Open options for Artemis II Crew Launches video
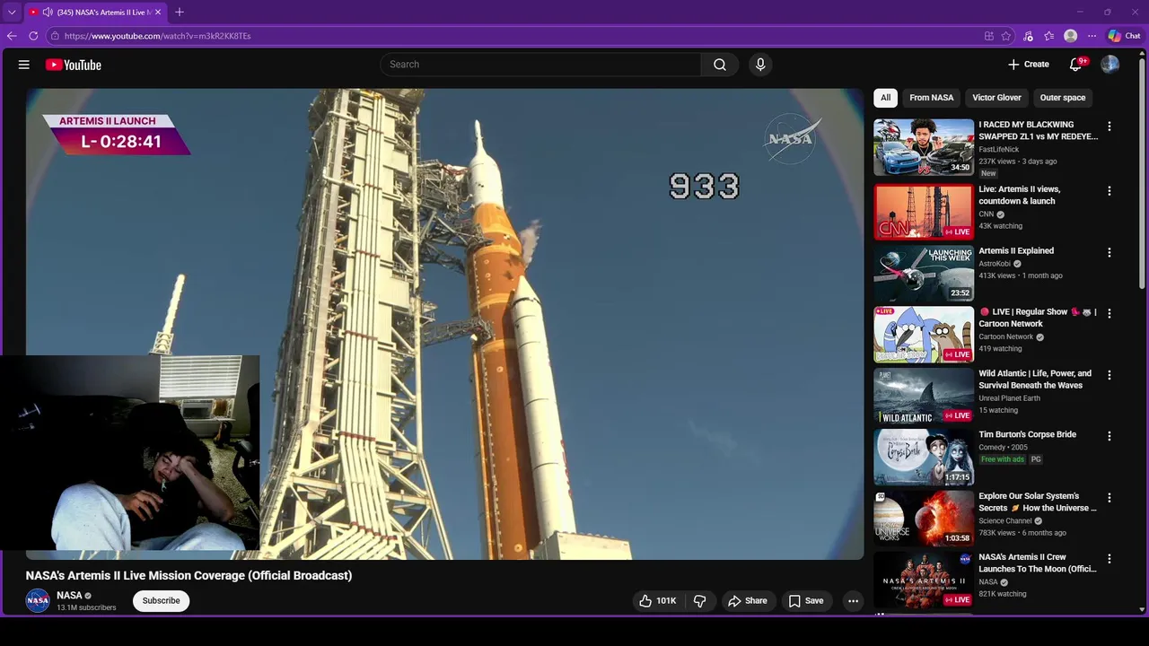Viewport: 1149px width, 646px height. point(1110,559)
